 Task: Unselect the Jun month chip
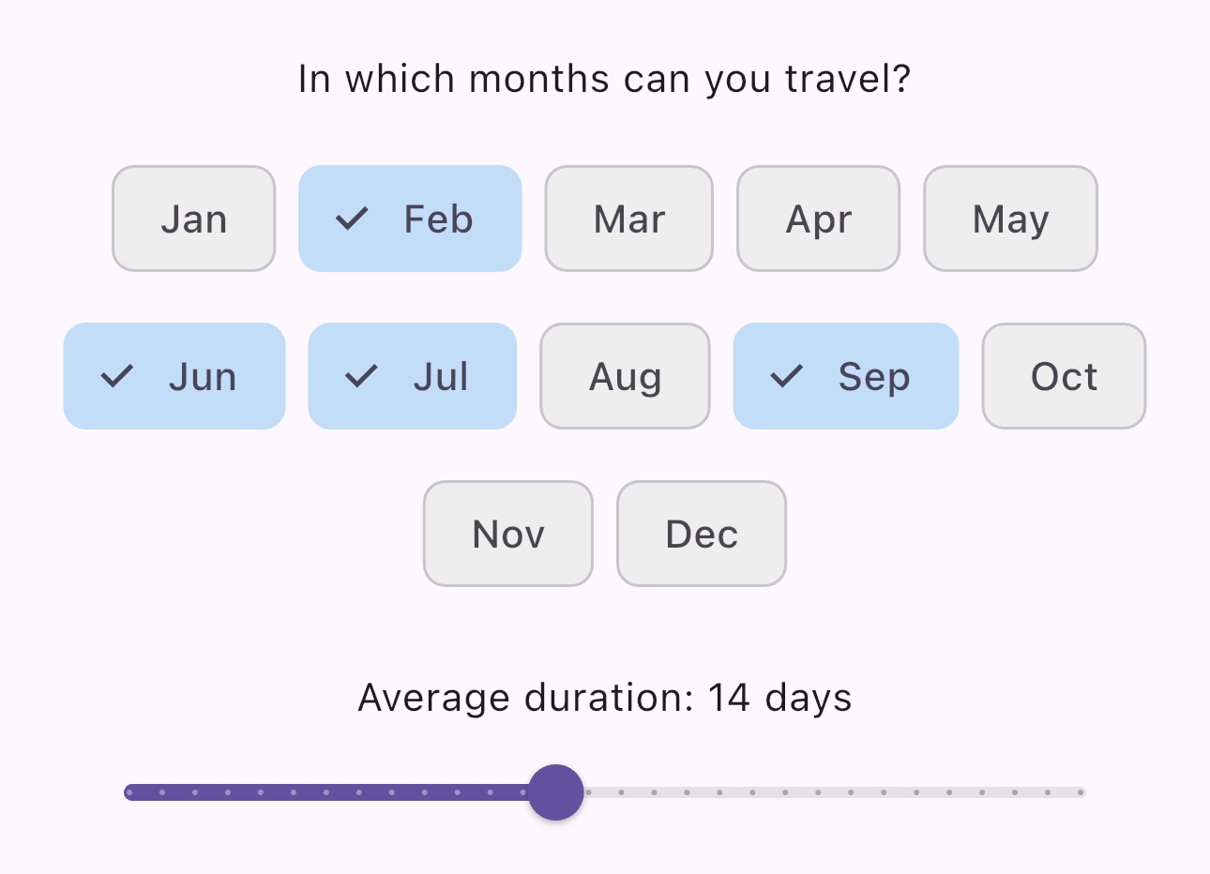(174, 376)
